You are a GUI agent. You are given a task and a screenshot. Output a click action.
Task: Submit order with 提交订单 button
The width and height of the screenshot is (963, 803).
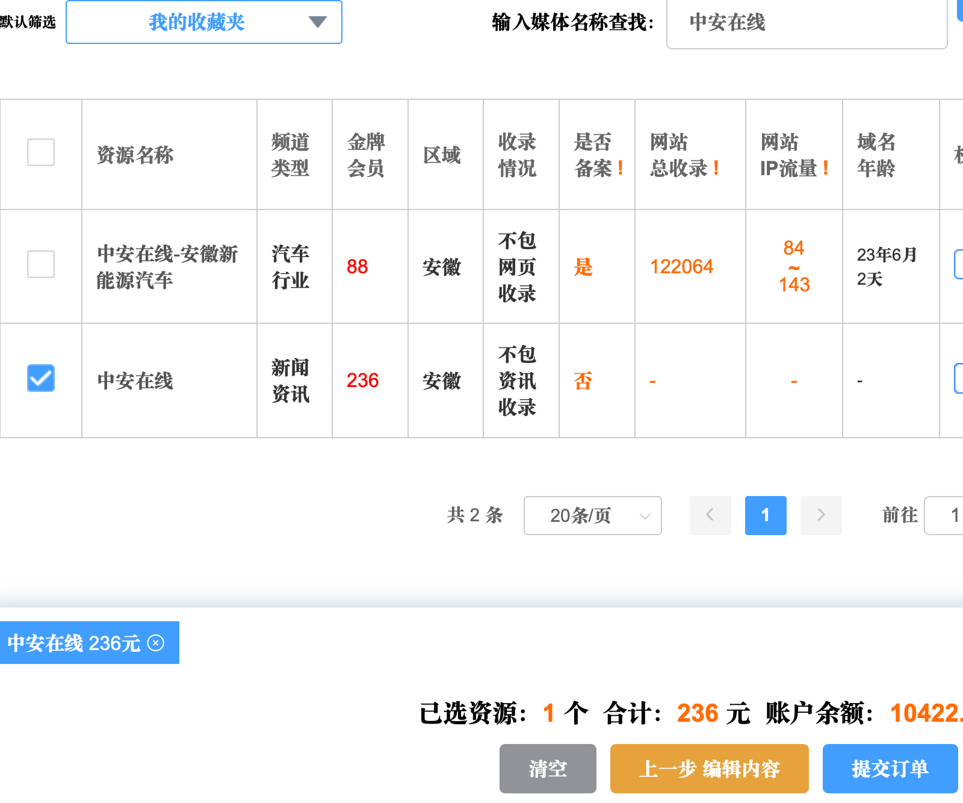point(890,769)
